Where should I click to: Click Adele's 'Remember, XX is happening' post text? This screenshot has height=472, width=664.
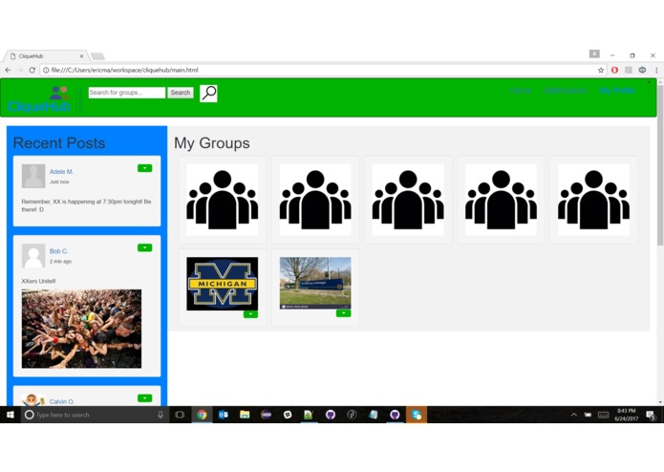pos(86,205)
